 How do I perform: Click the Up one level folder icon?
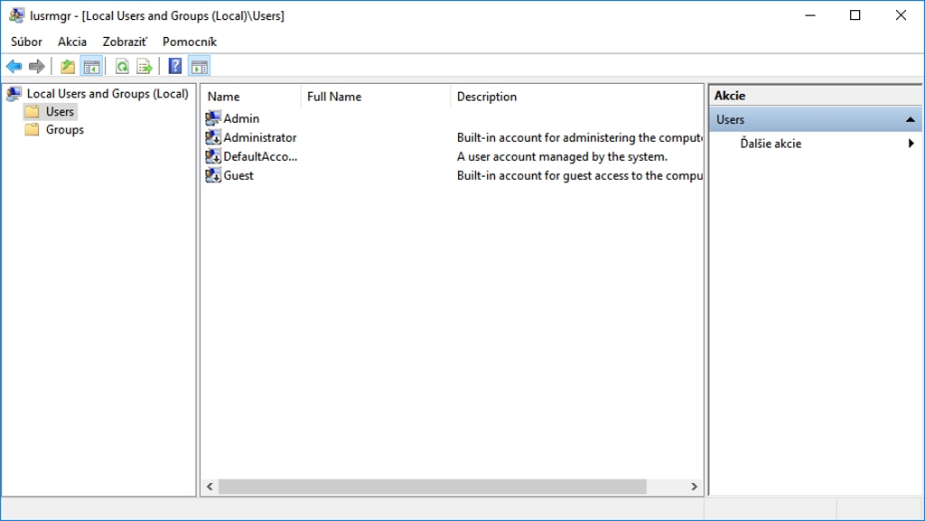[68, 66]
